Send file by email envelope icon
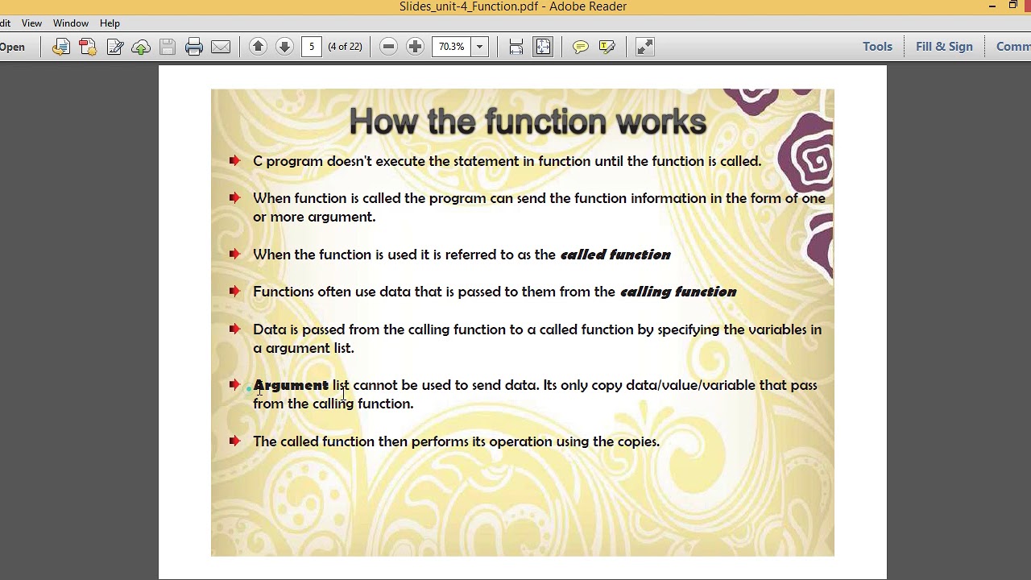 tap(221, 47)
